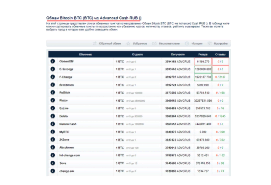Screen dimensions: 271x185
Task: Open the info icon for MyBTC
Action: point(52,132)
